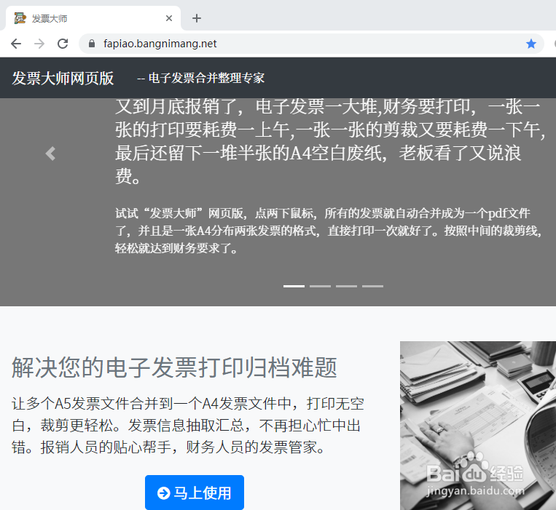Select the second carousel indicator

click(320, 286)
